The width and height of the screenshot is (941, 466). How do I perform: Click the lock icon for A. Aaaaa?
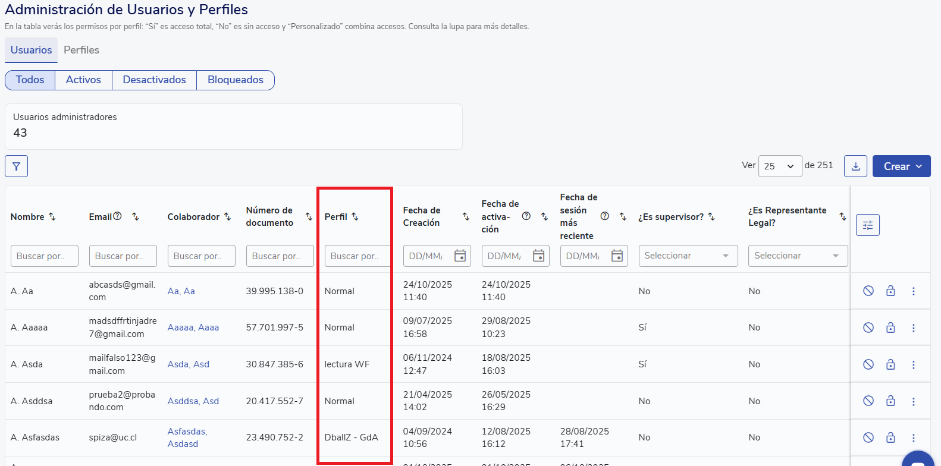pos(890,328)
